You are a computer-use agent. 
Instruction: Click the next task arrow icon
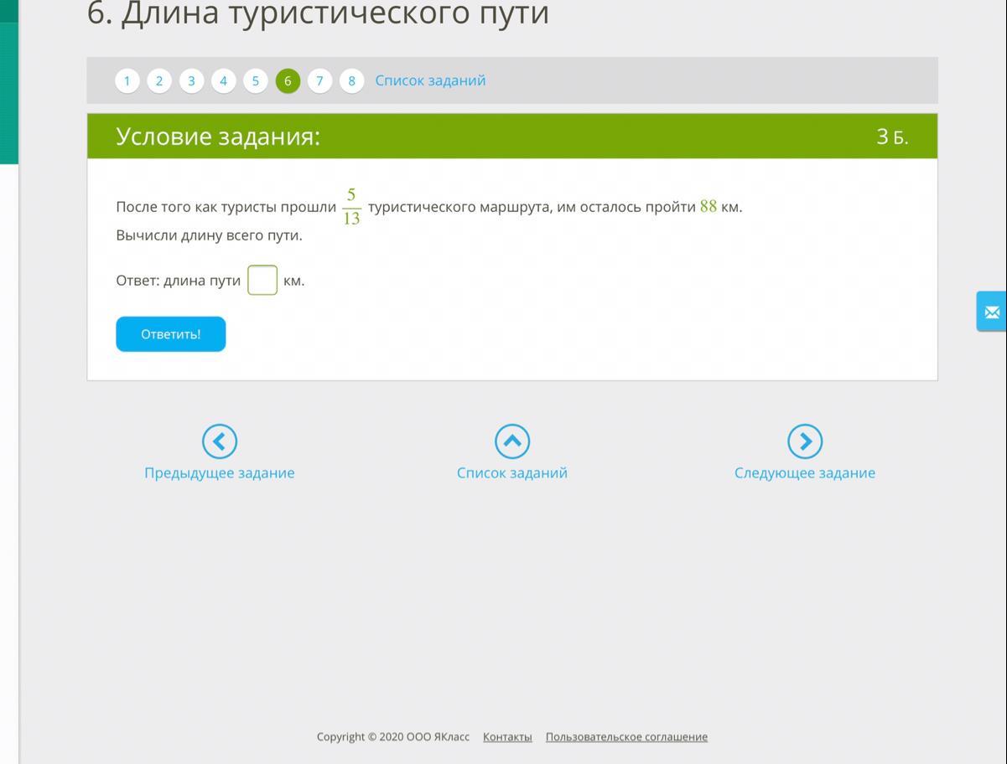[805, 441]
